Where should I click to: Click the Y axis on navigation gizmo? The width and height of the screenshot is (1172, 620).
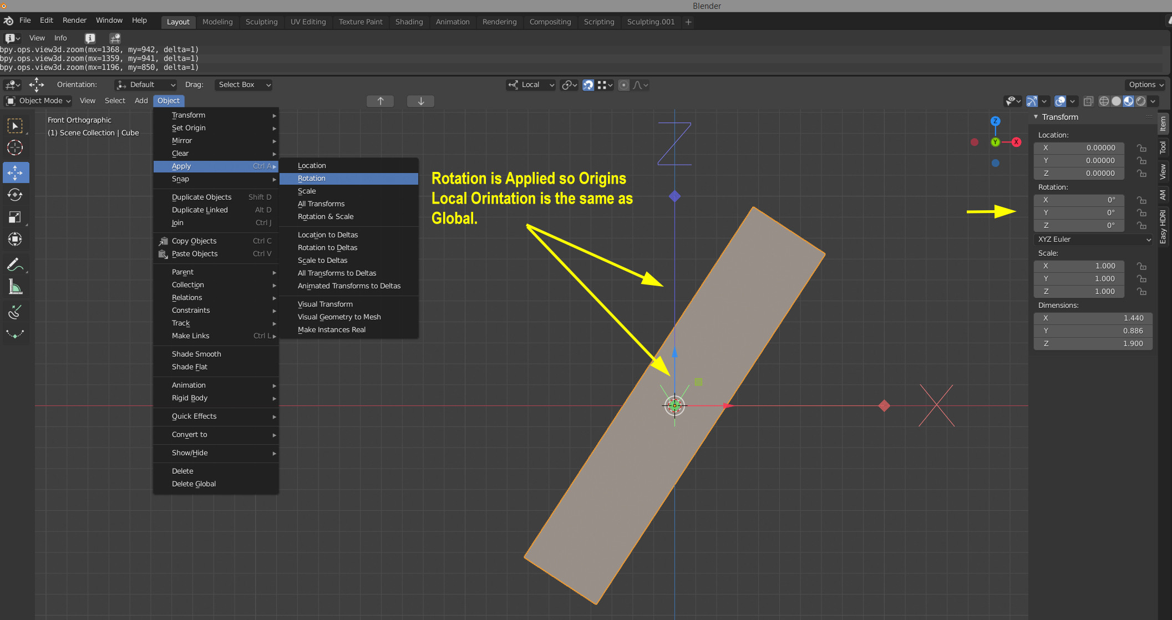pos(996,142)
